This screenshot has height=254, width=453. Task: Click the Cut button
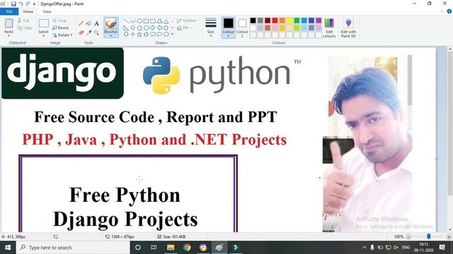23,20
